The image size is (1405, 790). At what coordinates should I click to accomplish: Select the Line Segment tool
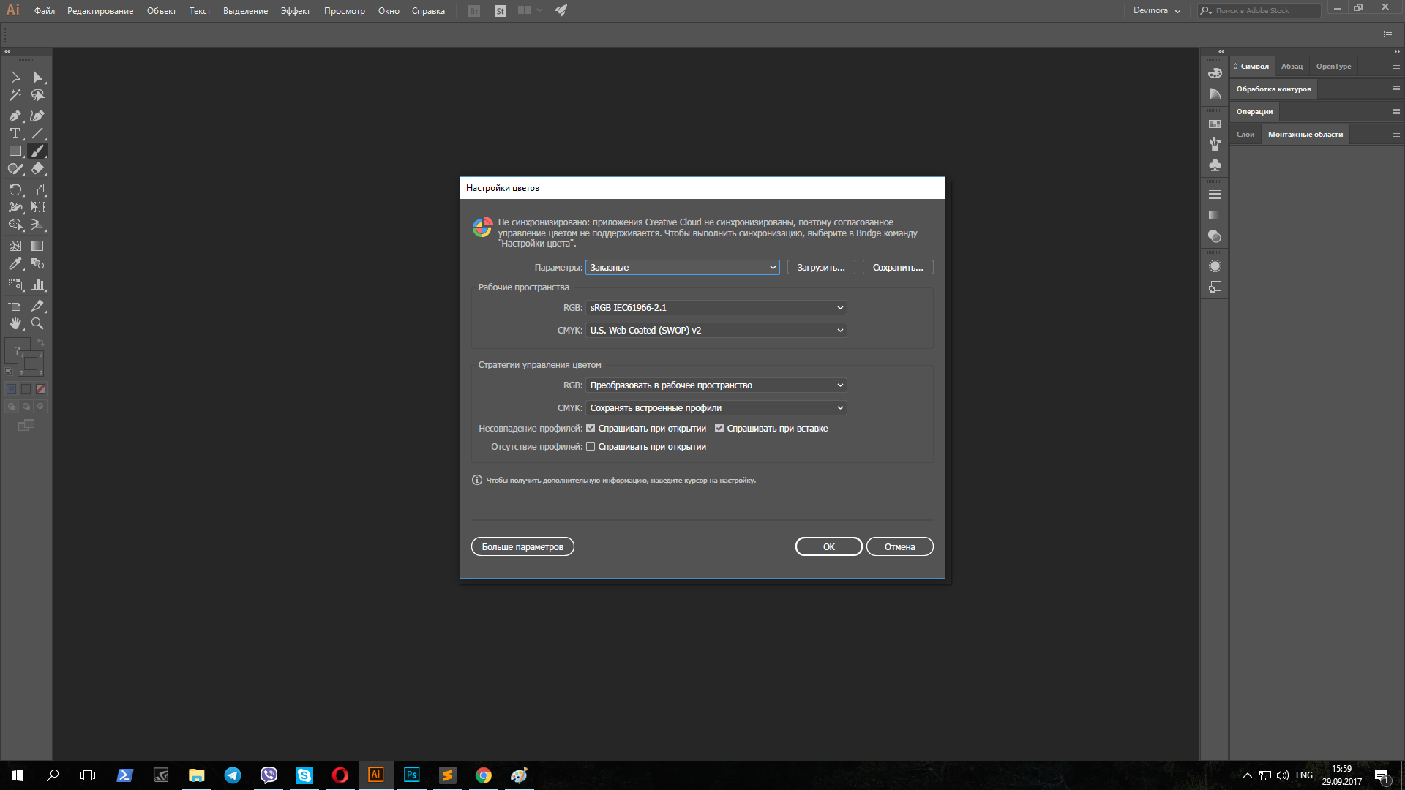click(x=37, y=133)
